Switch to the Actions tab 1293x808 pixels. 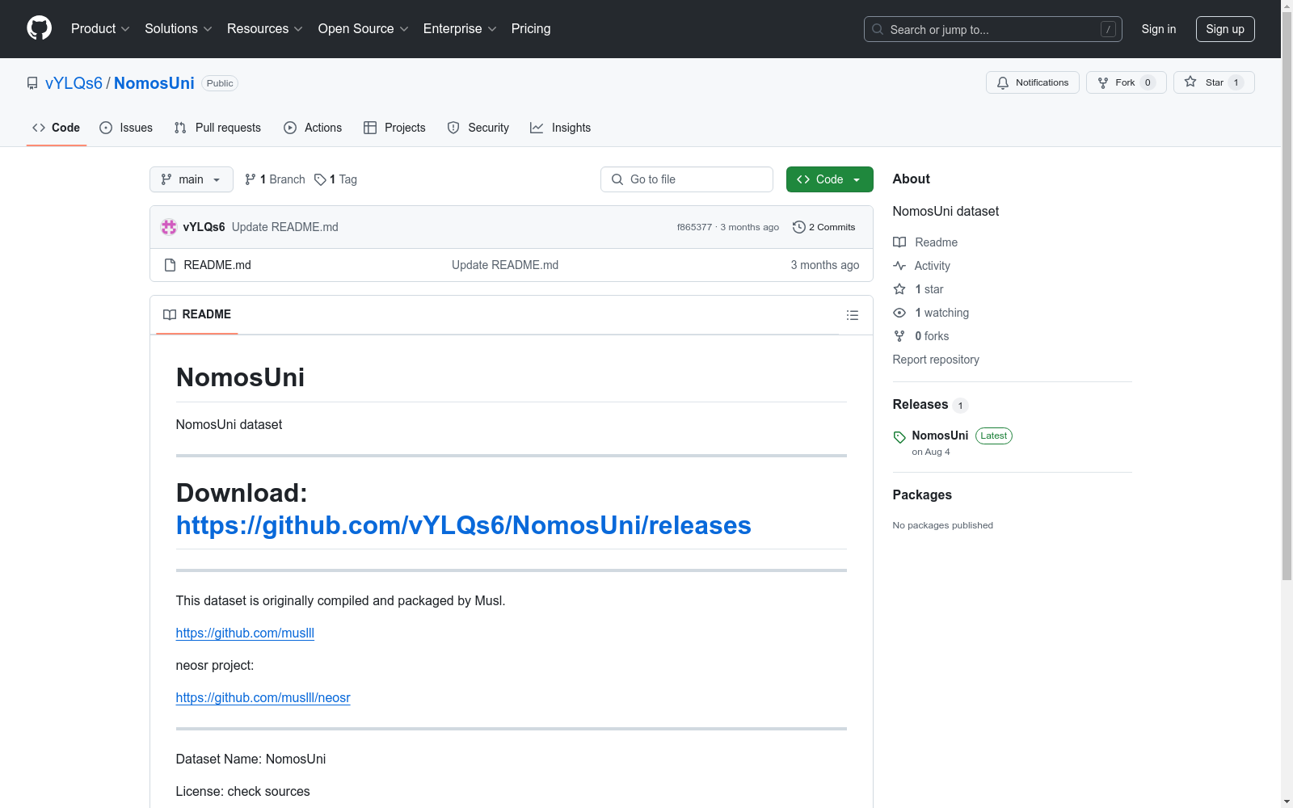[313, 128]
